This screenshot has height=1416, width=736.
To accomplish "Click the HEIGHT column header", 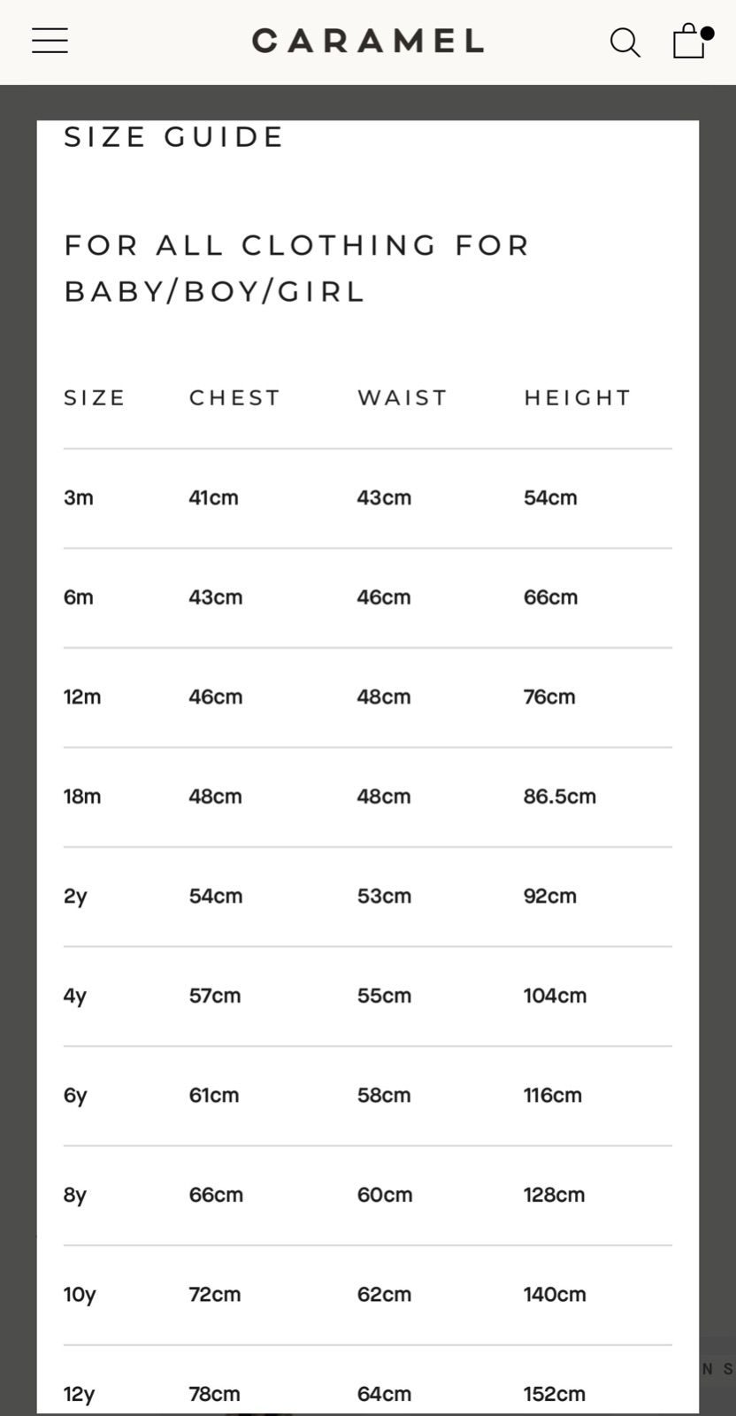I will (578, 398).
